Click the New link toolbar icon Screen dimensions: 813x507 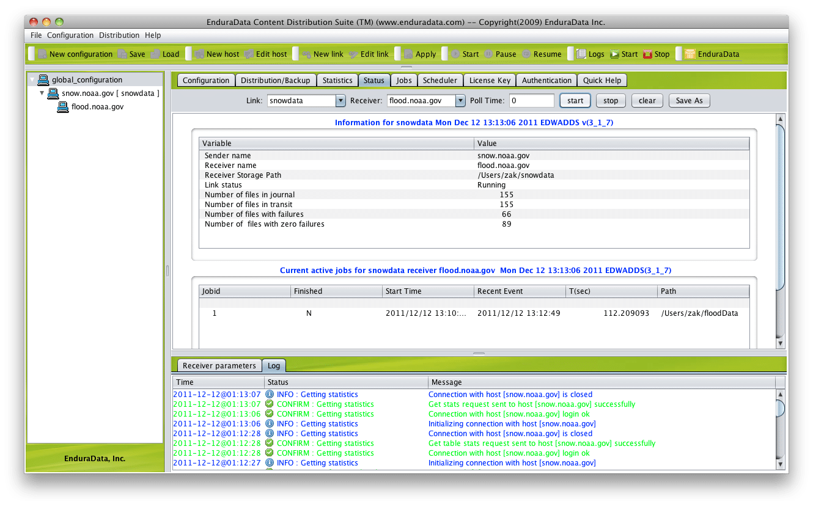[306, 54]
